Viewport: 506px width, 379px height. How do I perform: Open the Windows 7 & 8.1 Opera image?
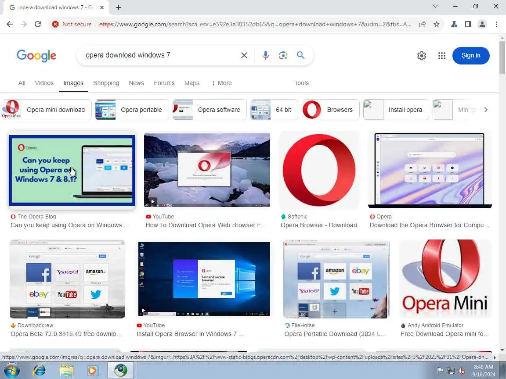[72, 170]
